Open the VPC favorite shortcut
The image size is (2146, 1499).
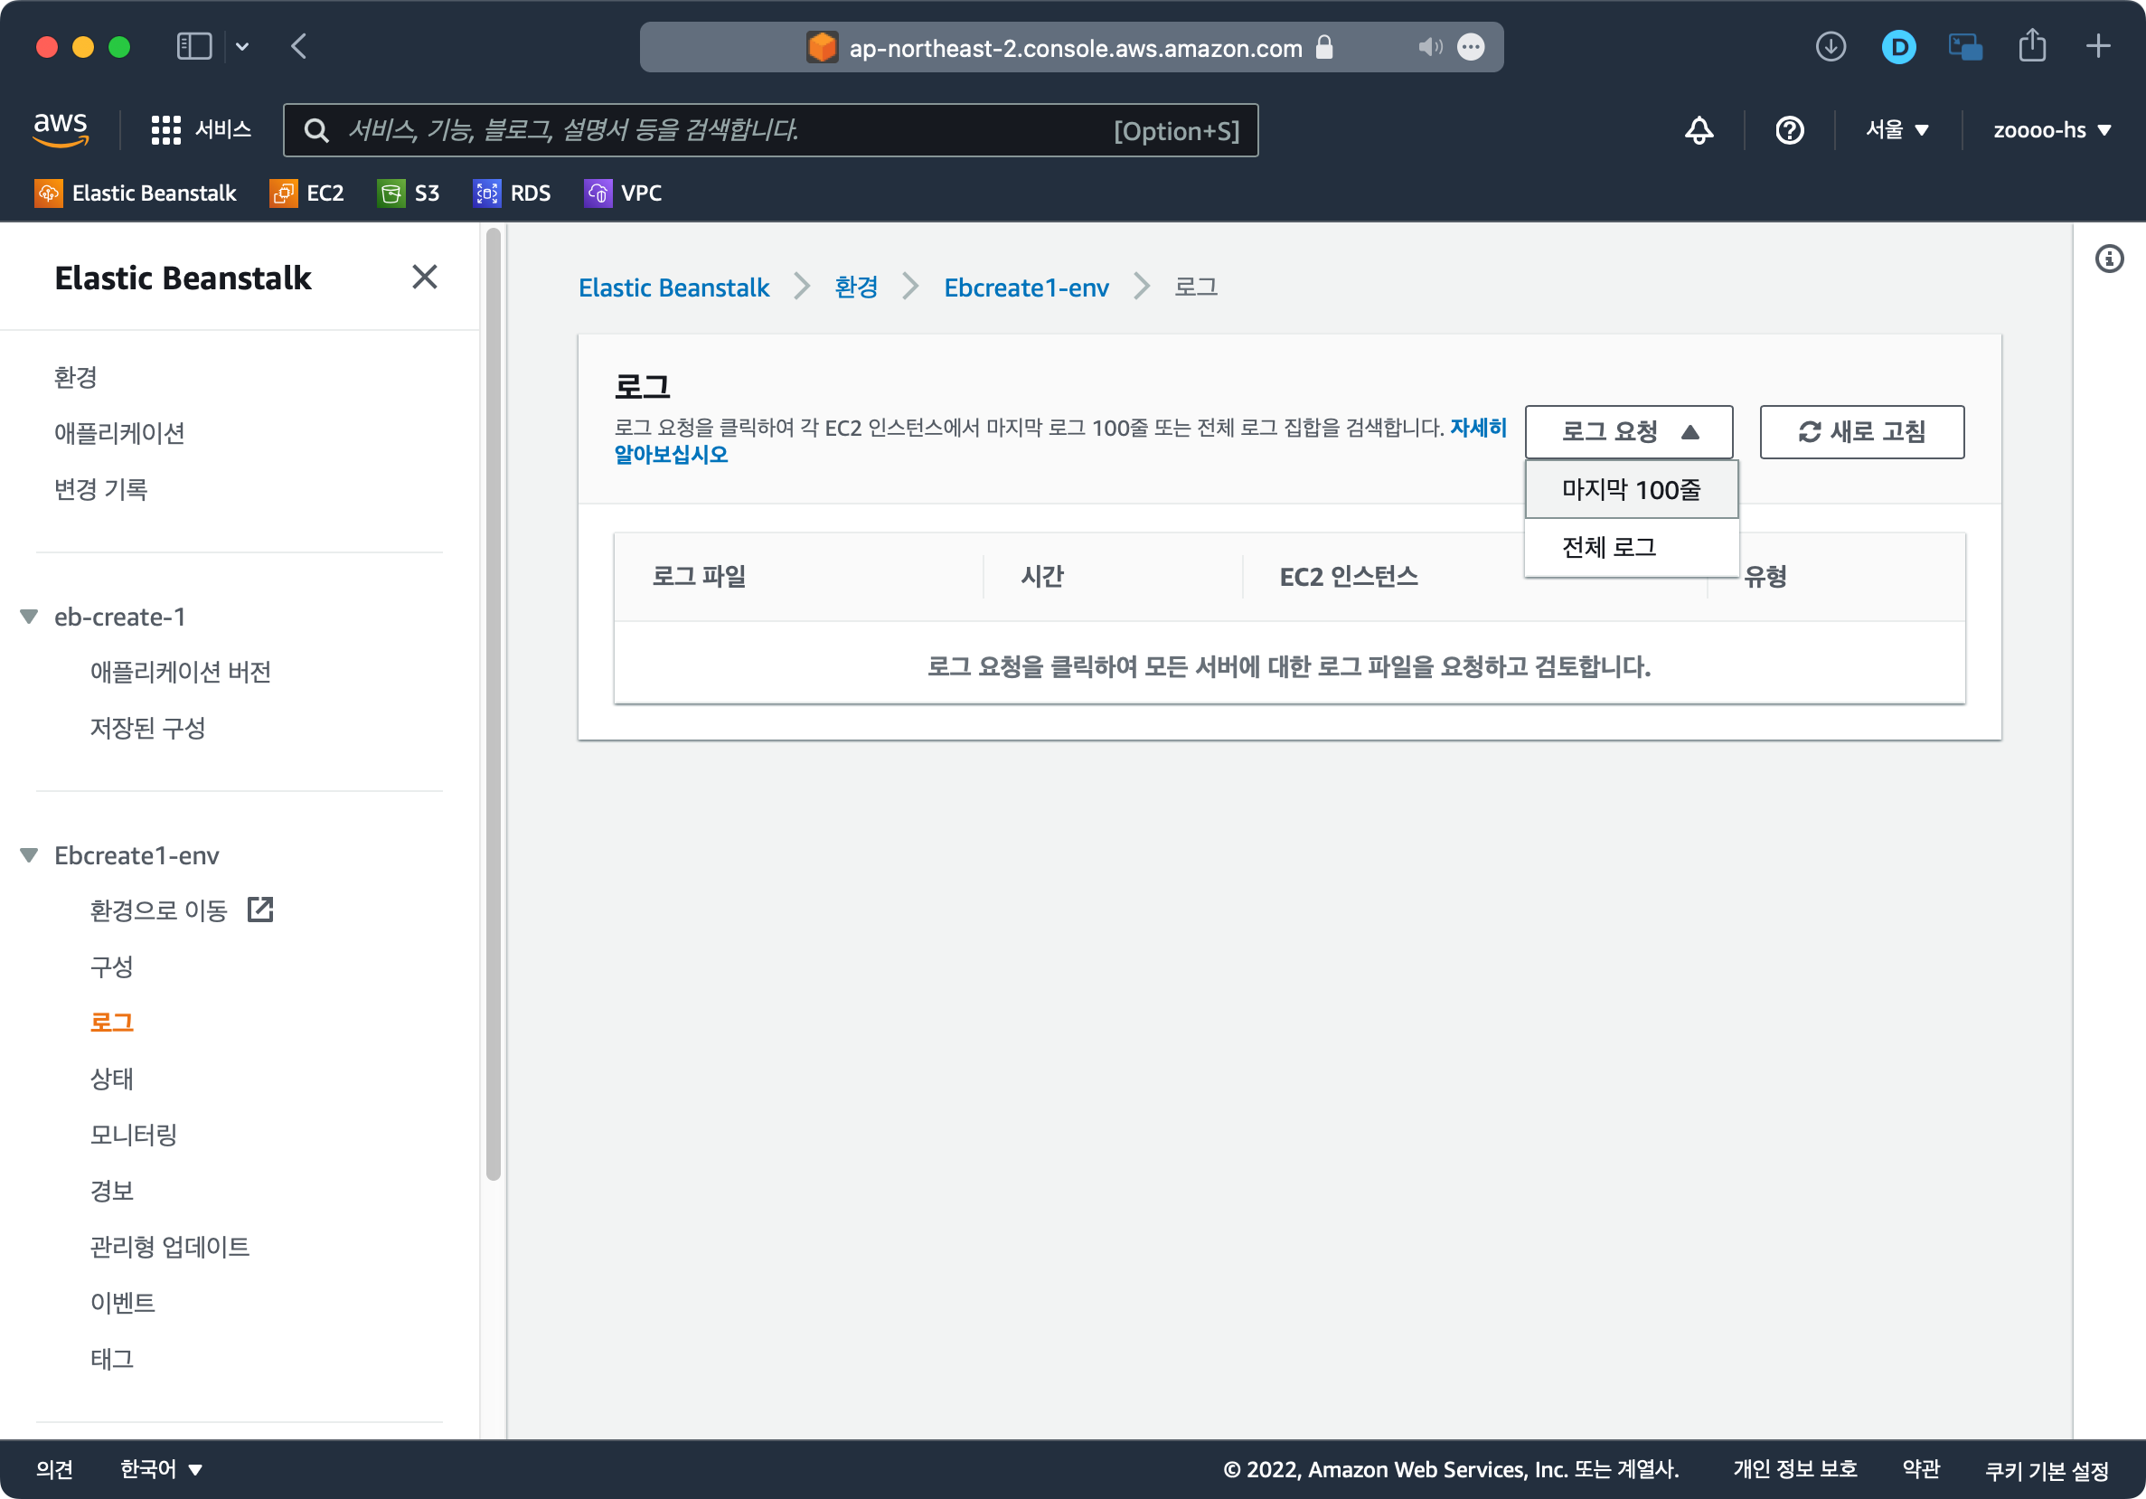[x=624, y=193]
